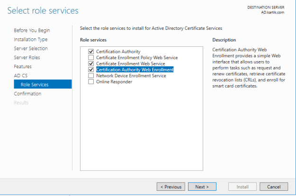Select the Online Responder label
Viewport: 296px width, 196px height.
pyautogui.click(x=114, y=82)
